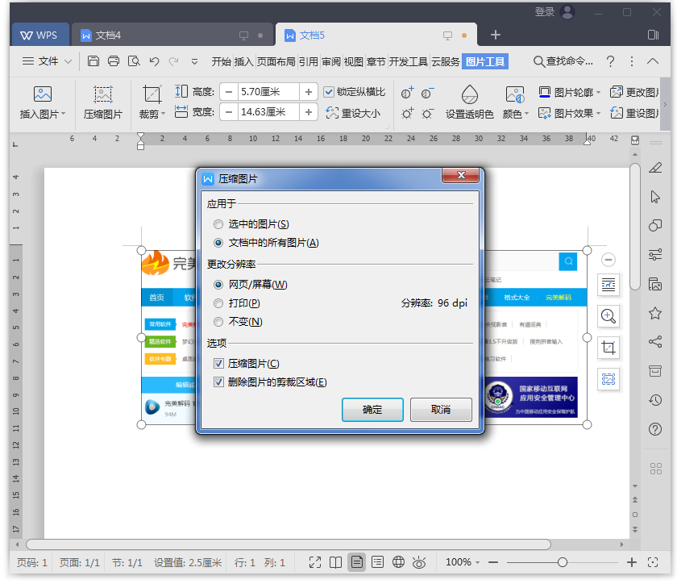This screenshot has width=677, height=584.
Task: Click the Compress Picture ribbon icon
Action: 103,94
